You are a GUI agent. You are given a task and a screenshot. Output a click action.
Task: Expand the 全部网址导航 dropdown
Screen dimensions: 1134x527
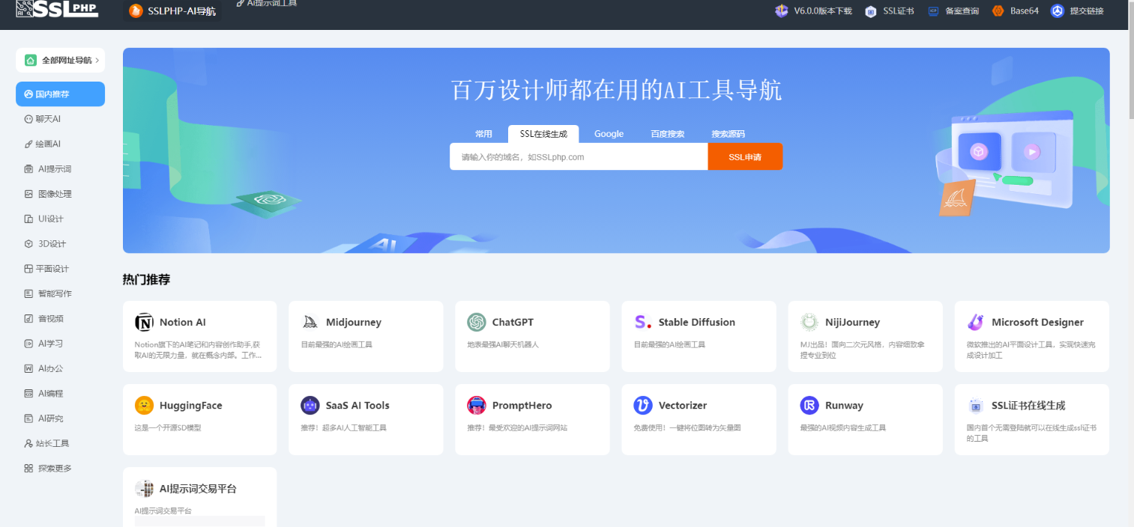[61, 60]
